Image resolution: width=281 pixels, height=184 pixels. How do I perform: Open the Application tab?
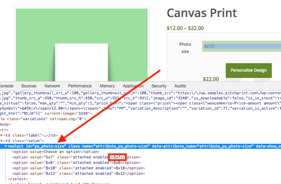coord(133,86)
